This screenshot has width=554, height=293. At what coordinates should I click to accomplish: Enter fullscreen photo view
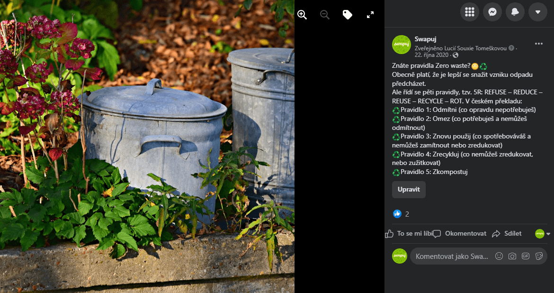(x=370, y=15)
